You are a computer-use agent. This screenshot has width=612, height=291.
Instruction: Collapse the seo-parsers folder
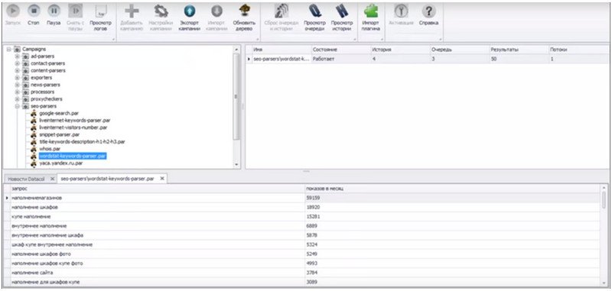tap(17, 106)
